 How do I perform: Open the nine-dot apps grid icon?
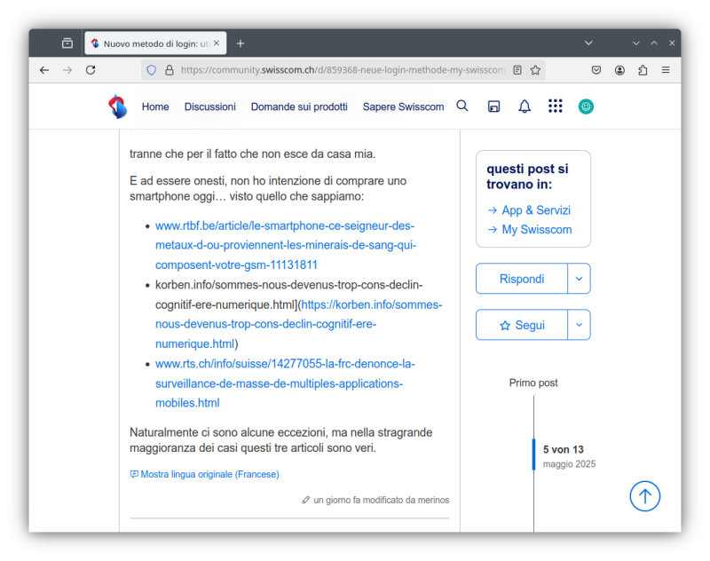(556, 107)
